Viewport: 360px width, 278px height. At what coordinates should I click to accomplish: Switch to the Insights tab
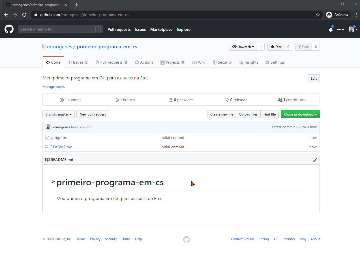click(x=248, y=62)
